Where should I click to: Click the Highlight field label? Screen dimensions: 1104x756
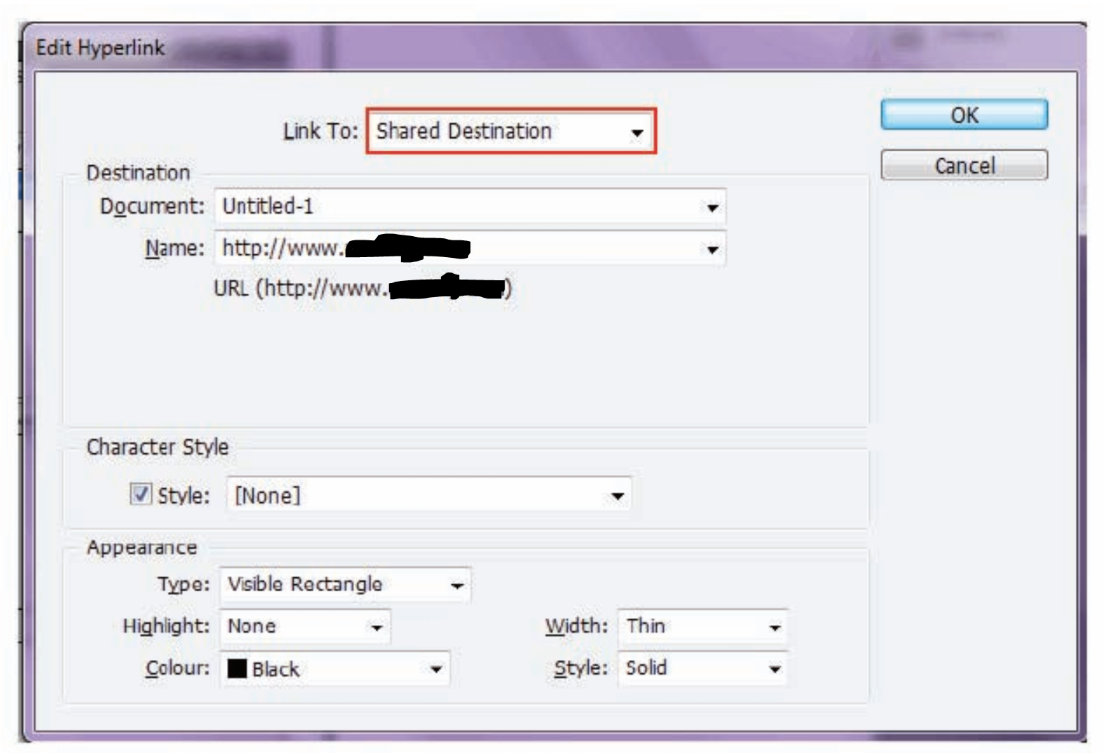[x=166, y=626]
